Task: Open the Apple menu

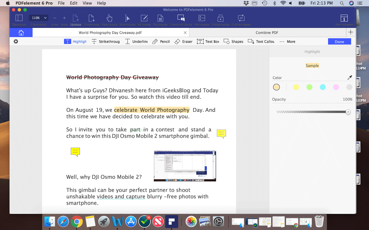Action: pos(8,3)
